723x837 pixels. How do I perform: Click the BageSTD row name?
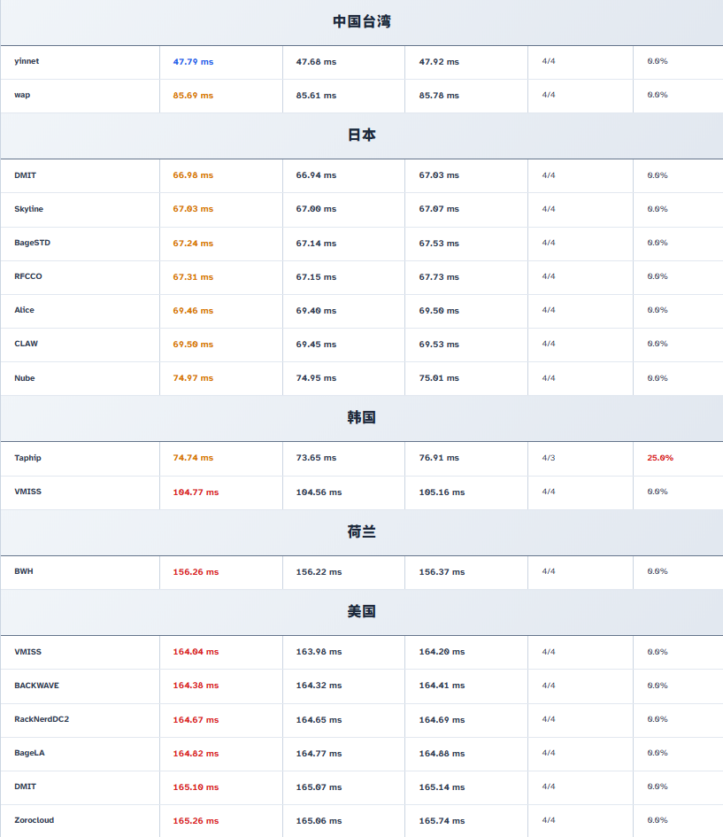(x=33, y=243)
